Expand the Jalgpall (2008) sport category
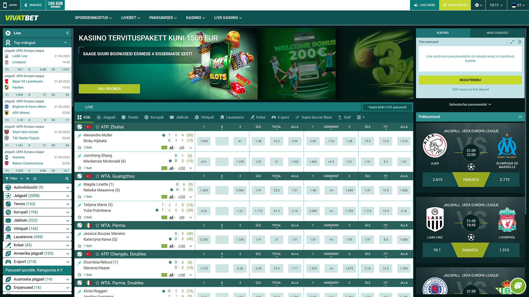Image resolution: width=529 pixels, height=297 pixels. pos(37,196)
